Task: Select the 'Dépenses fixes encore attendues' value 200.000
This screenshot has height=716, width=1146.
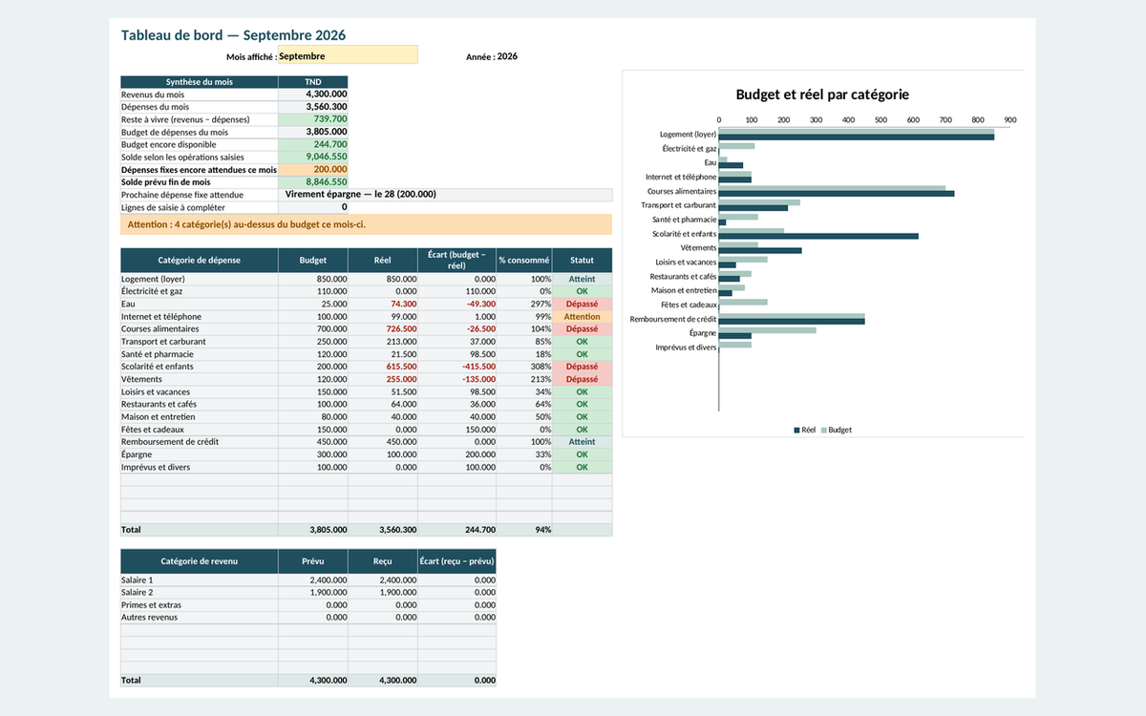Action: [313, 169]
